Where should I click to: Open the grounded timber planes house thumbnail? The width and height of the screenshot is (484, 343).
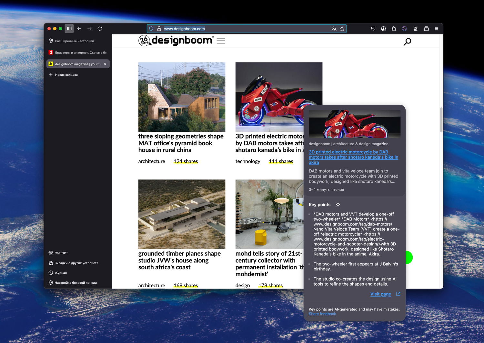[182, 214]
